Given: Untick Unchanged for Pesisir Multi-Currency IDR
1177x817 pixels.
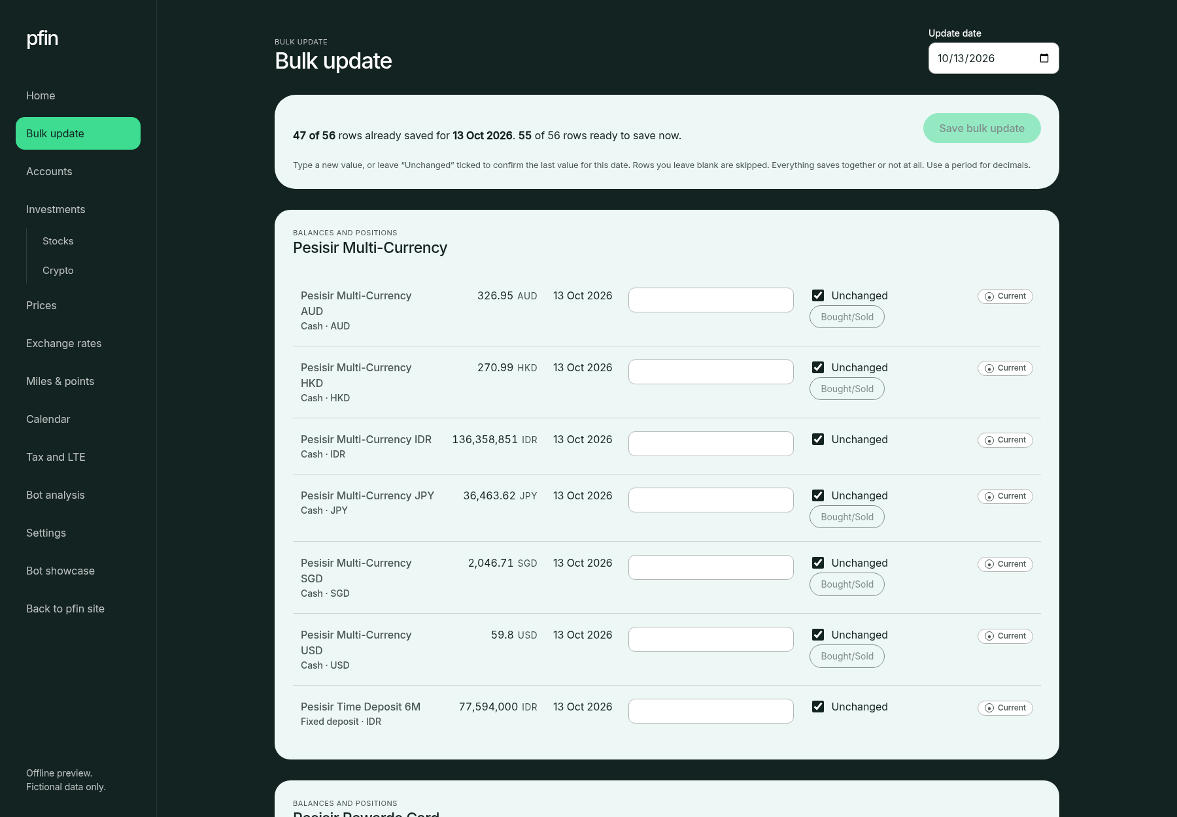Looking at the screenshot, I should (818, 439).
